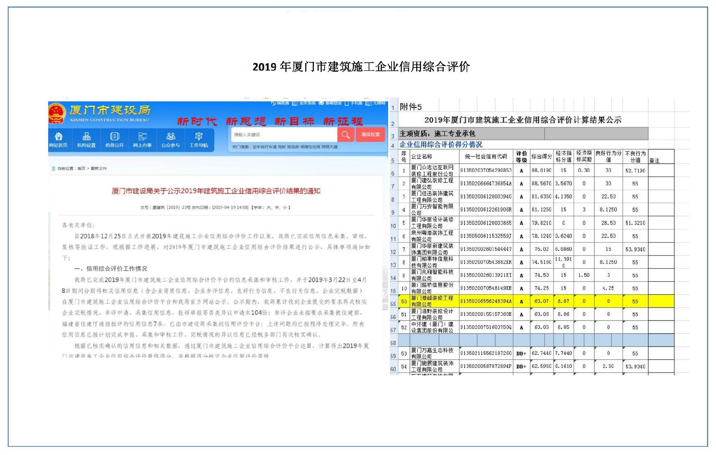Click the 综合得分 column header
This screenshot has height=455, width=716.
pos(541,157)
